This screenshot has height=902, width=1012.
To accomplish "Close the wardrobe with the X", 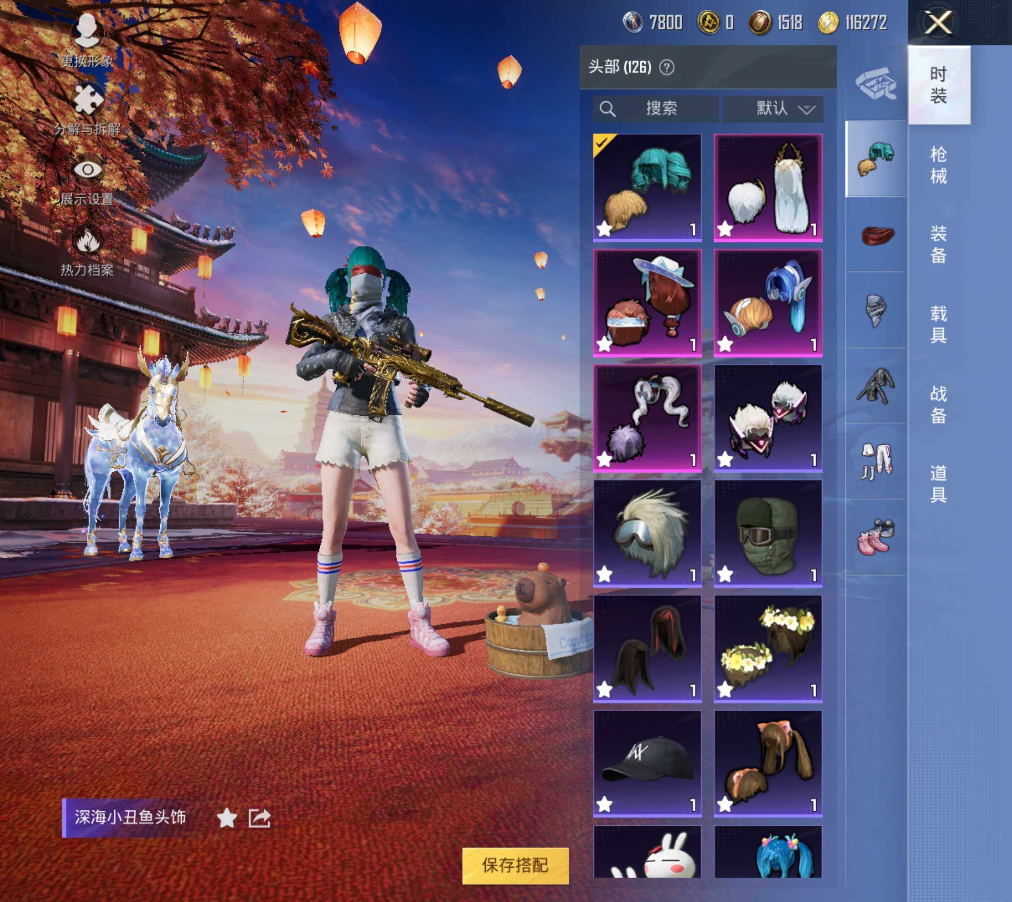I will [939, 23].
